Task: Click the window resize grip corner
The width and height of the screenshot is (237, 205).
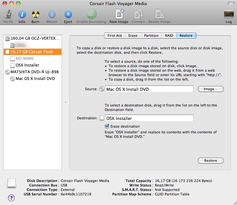Action: [x=235, y=203]
